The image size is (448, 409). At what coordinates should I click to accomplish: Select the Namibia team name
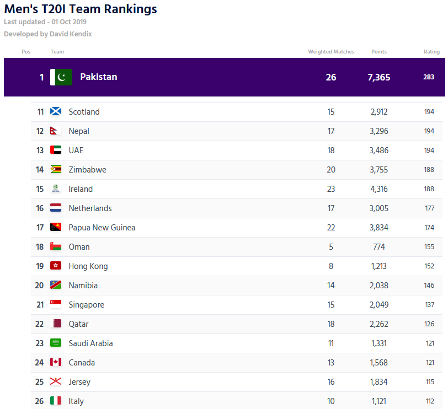(x=83, y=286)
